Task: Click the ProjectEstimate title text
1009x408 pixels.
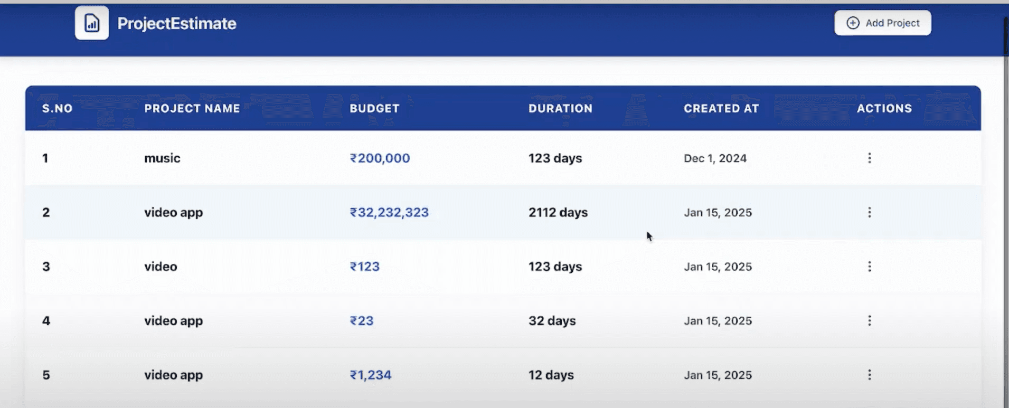Action: [x=177, y=23]
